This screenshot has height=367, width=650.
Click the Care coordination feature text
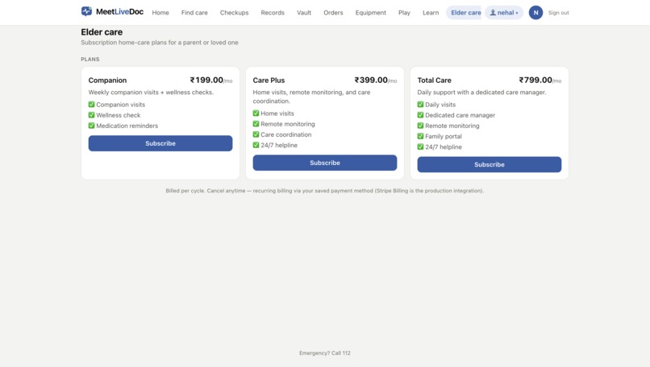coord(286,134)
